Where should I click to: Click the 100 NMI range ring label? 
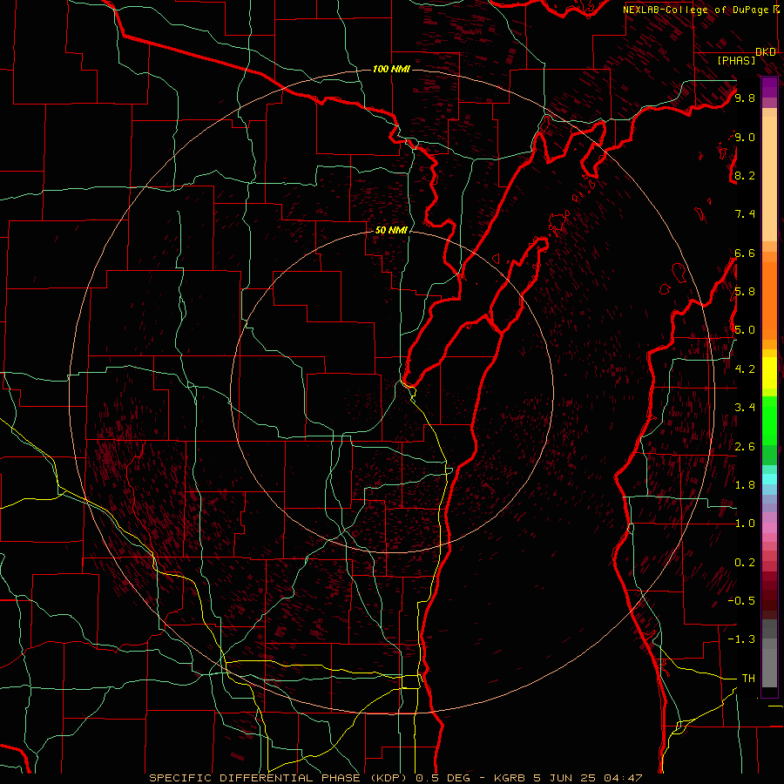391,69
